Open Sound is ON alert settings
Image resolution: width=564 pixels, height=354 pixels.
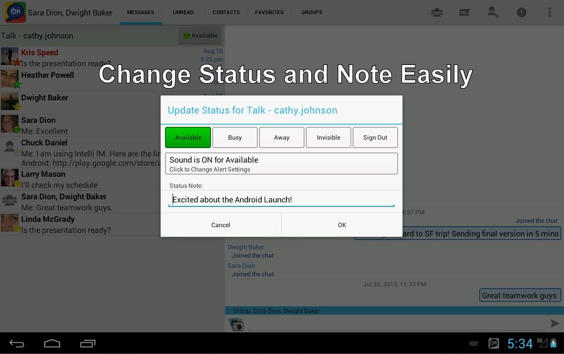[x=282, y=164]
